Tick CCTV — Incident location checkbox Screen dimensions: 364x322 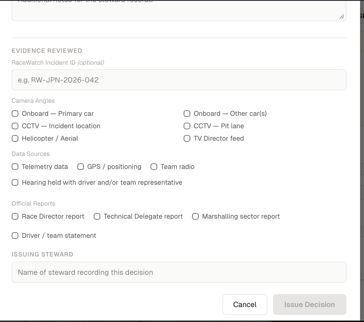[x=15, y=126]
